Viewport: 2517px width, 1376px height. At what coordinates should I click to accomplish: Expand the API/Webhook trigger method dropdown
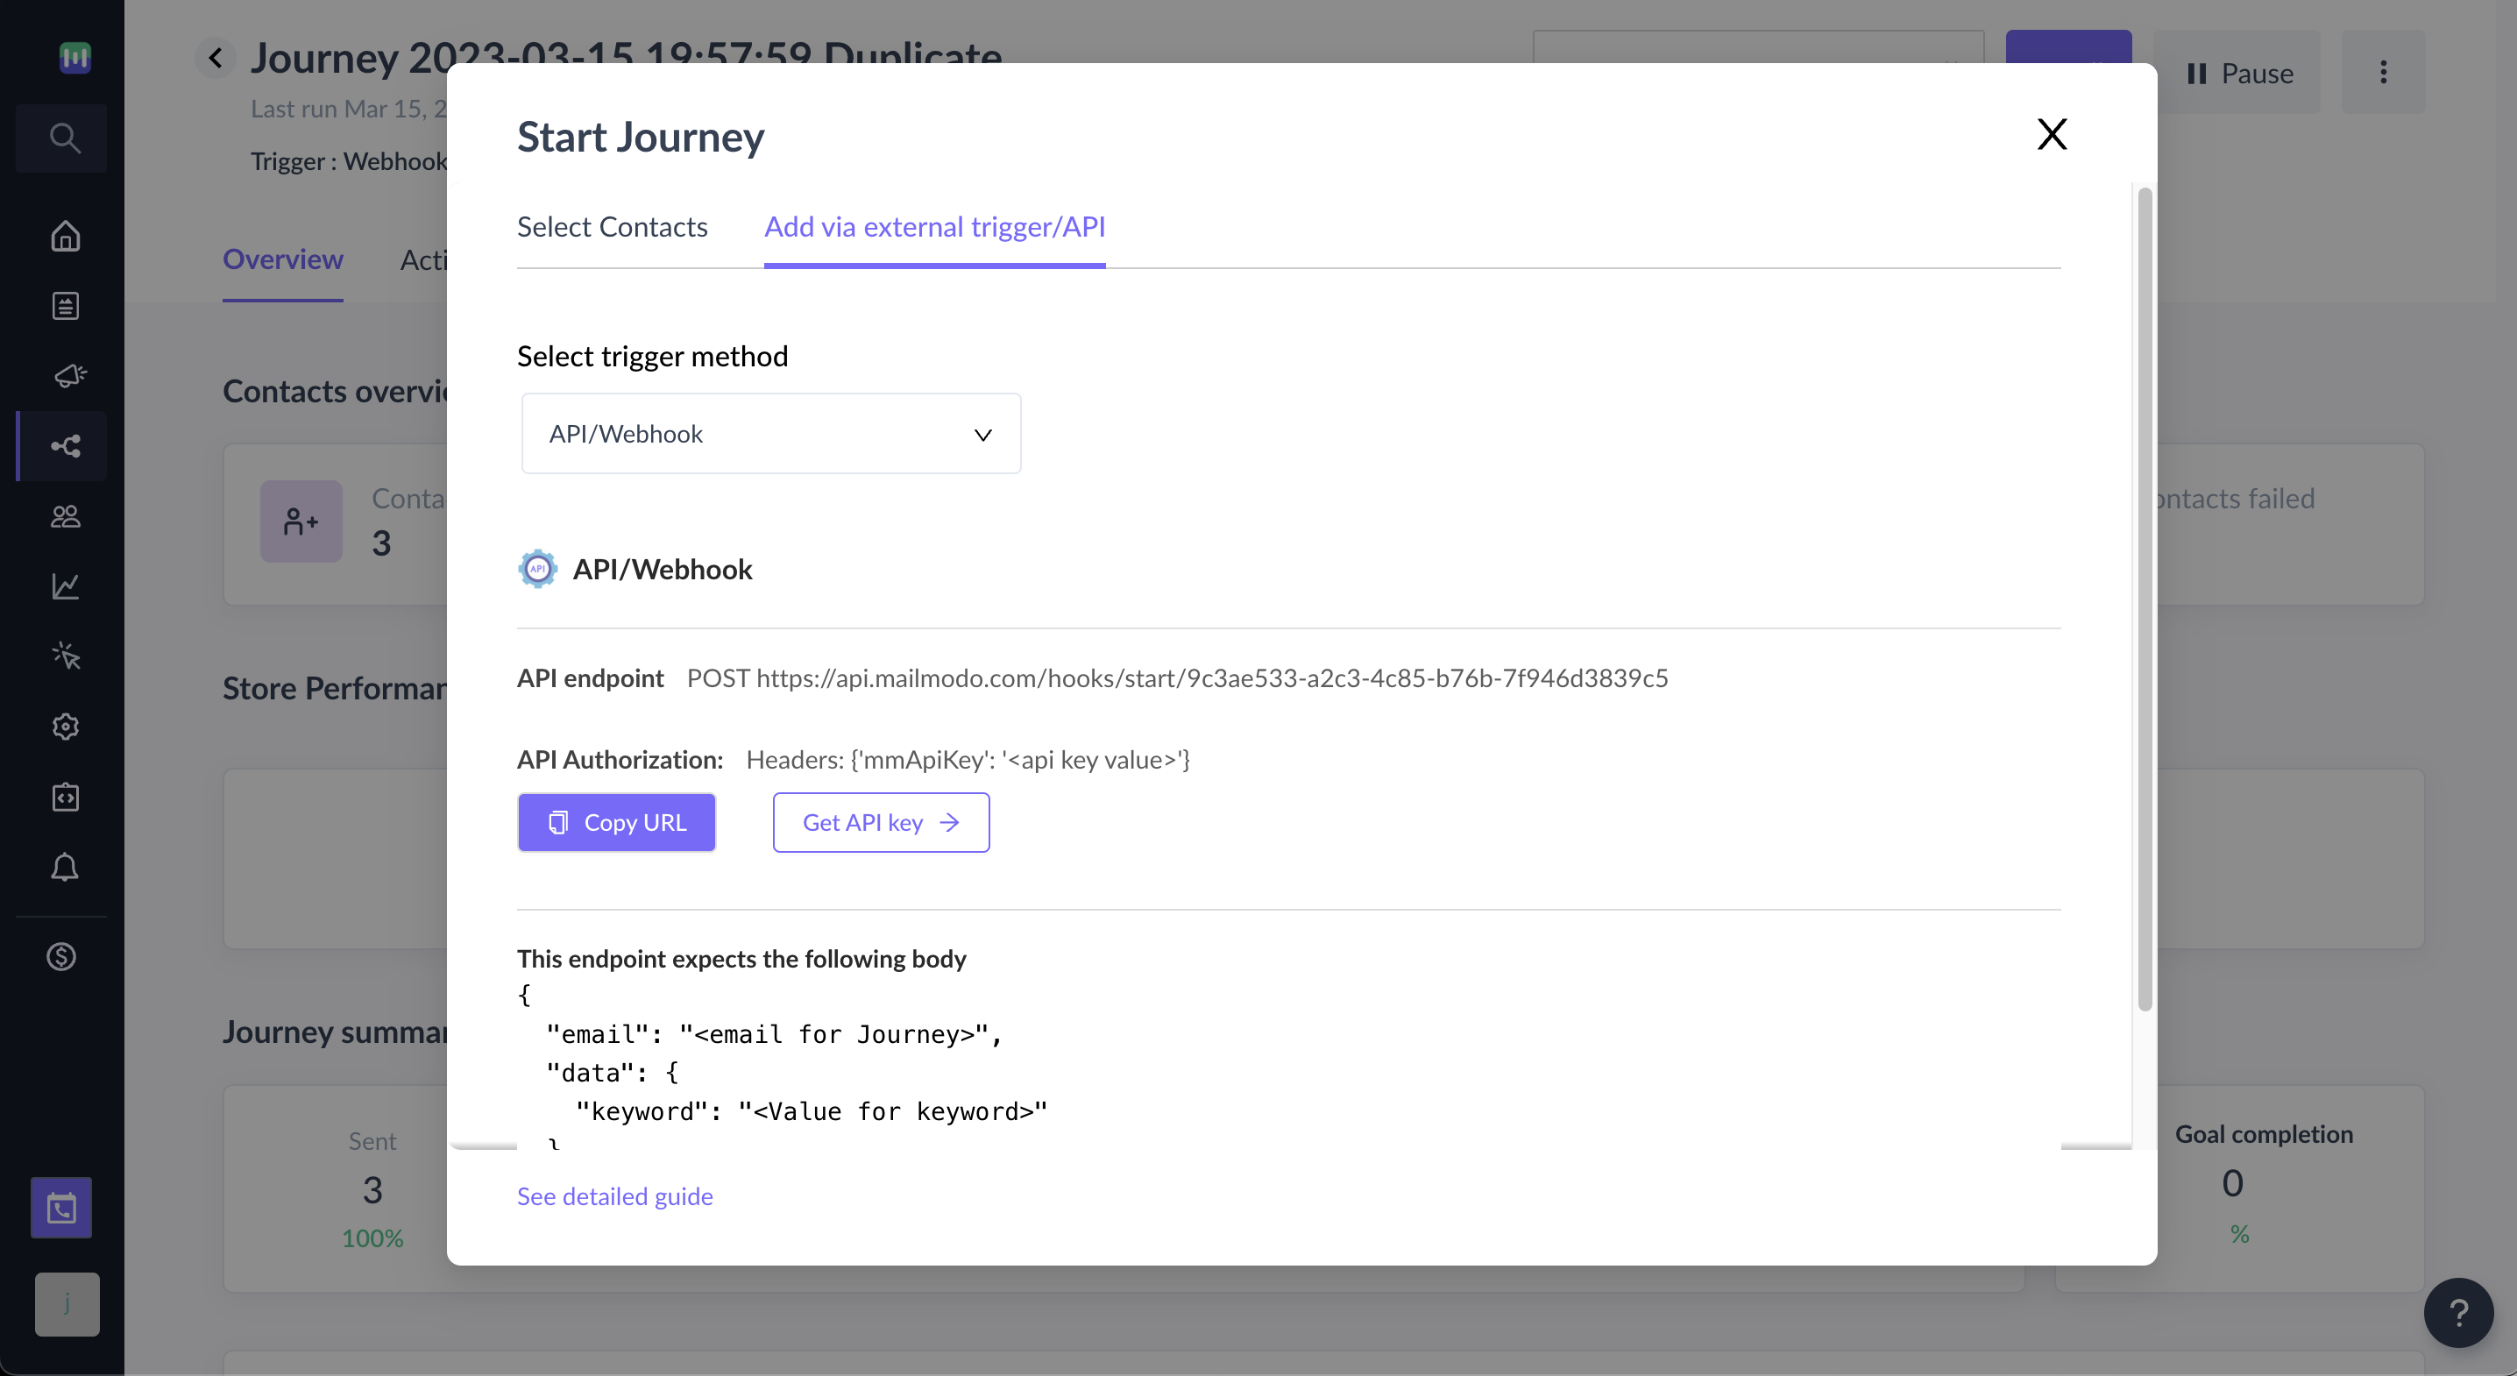pyautogui.click(x=769, y=432)
